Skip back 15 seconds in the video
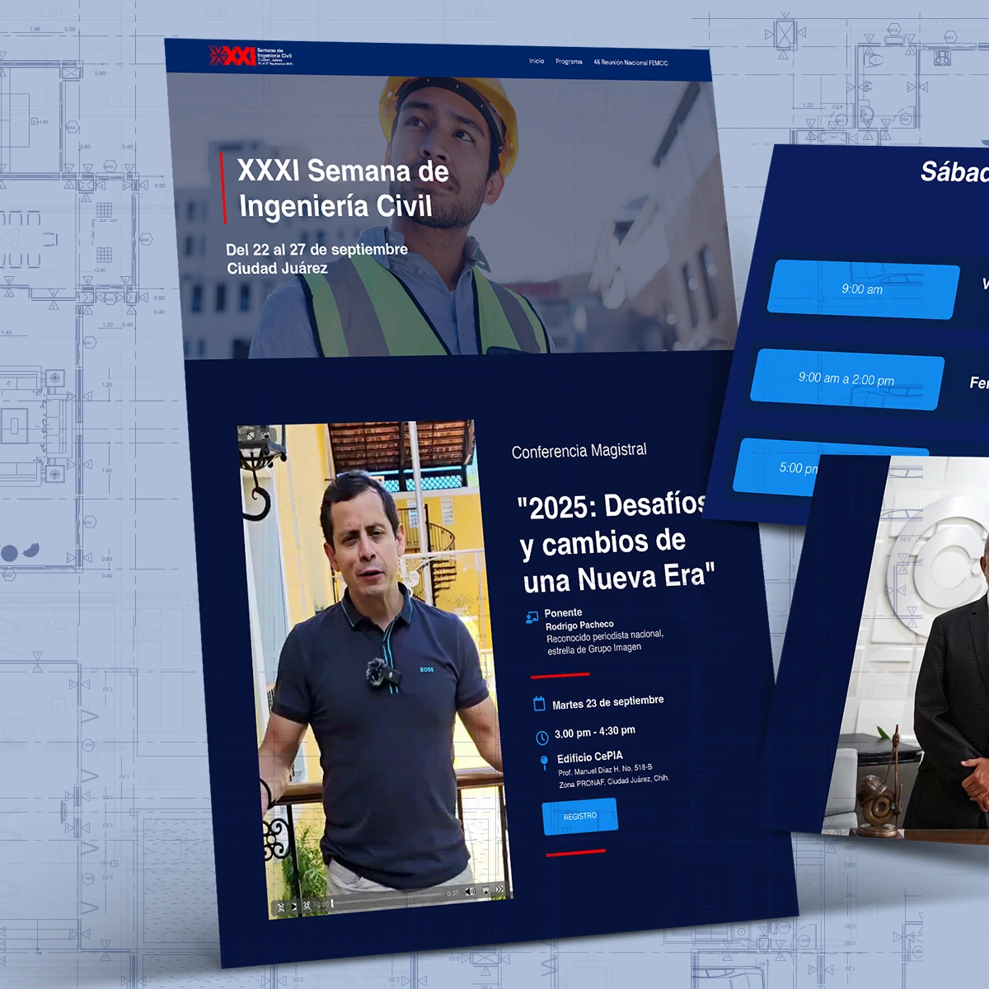Viewport: 989px width, 989px height. pos(281,907)
